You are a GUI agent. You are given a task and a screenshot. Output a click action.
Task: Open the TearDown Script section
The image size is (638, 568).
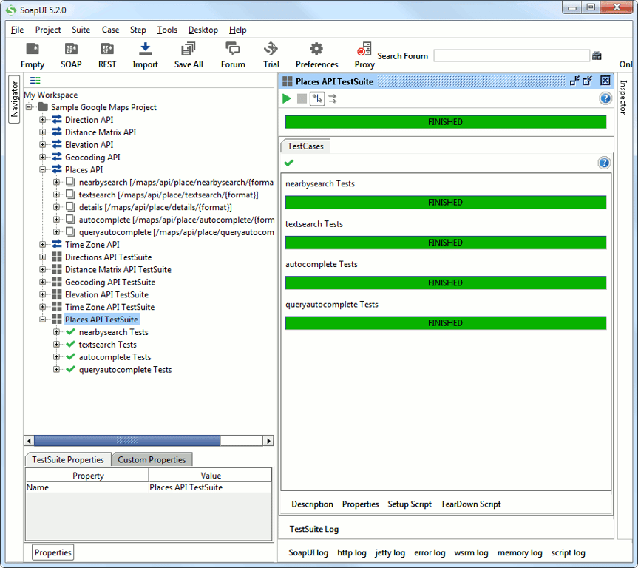pos(470,504)
